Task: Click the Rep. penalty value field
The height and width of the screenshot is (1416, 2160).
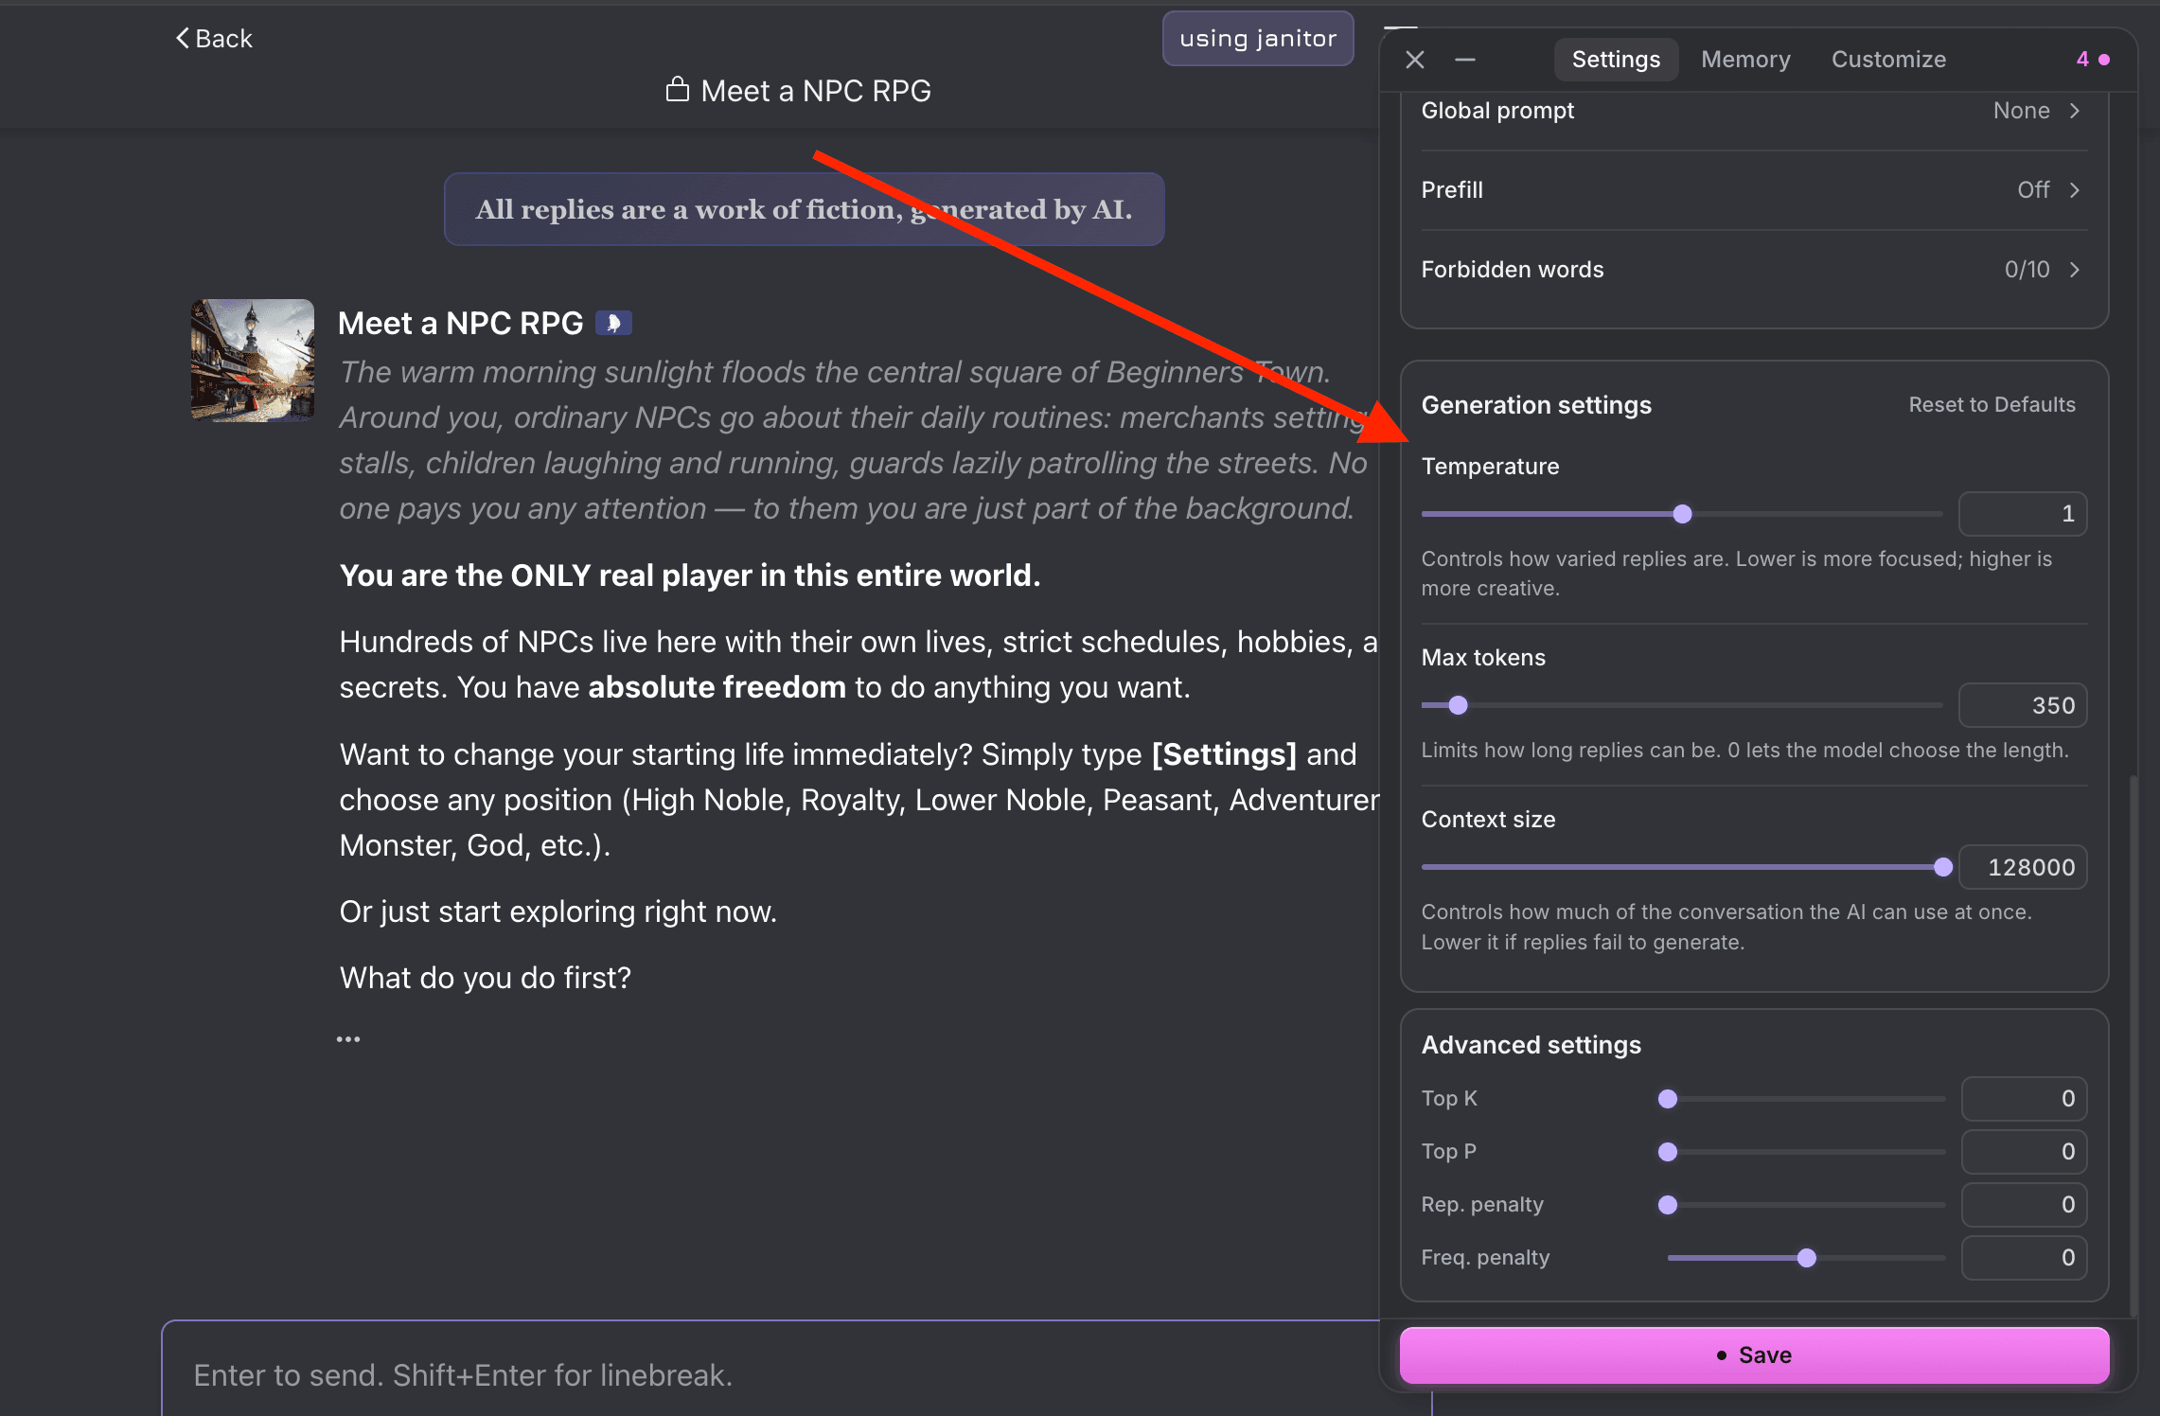Action: [2024, 1205]
